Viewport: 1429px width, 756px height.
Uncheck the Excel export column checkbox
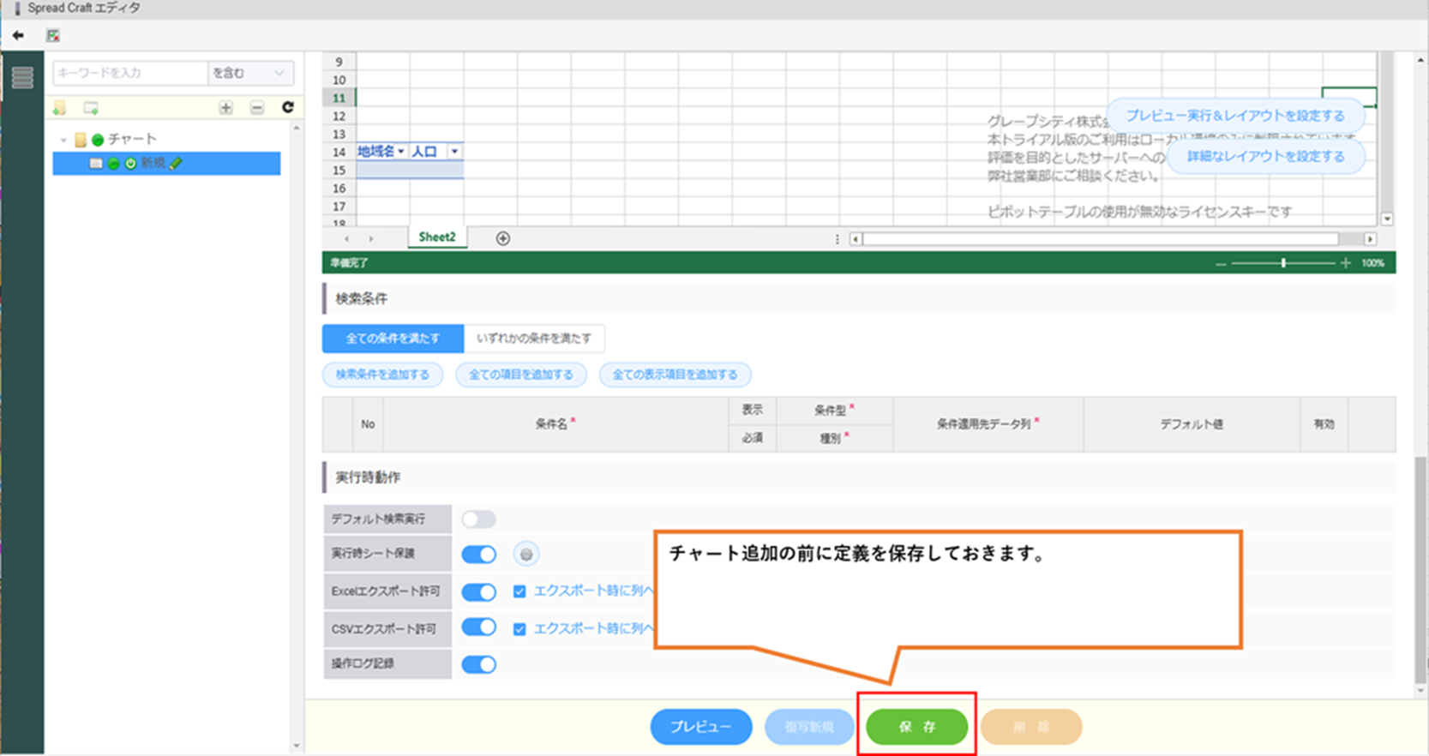(519, 591)
